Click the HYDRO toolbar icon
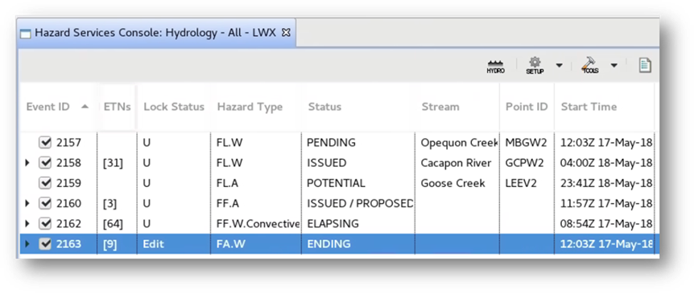Image resolution: width=694 pixels, height=293 pixels. pos(495,67)
